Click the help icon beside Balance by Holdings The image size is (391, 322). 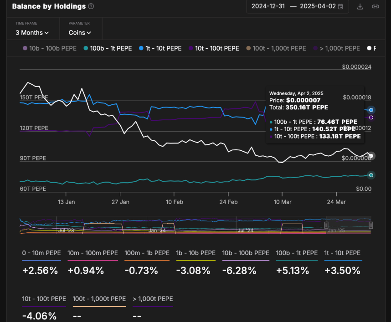click(x=91, y=6)
